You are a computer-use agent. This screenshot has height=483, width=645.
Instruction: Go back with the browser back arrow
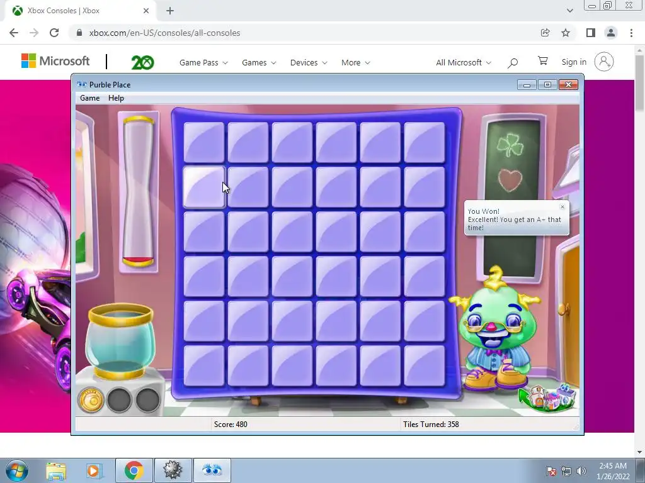click(x=14, y=33)
